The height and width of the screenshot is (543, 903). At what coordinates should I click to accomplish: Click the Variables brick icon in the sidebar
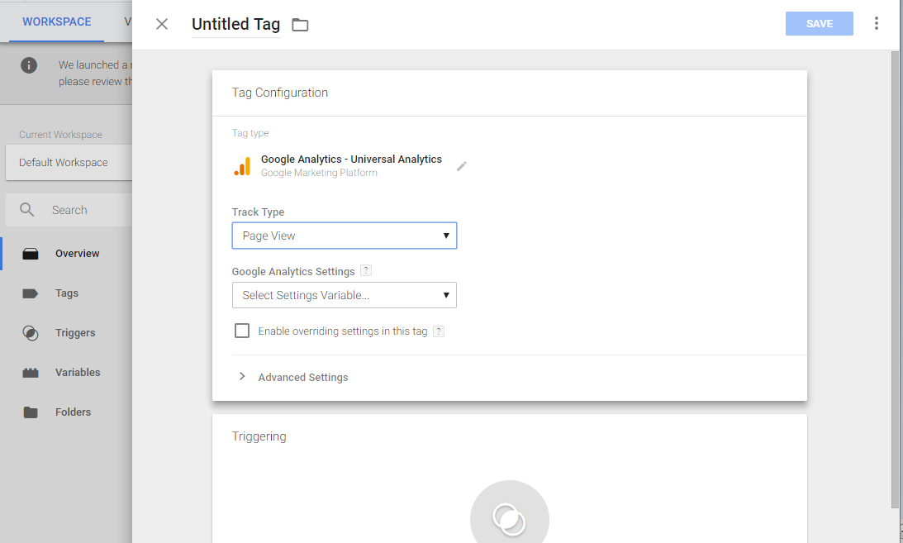coord(31,373)
